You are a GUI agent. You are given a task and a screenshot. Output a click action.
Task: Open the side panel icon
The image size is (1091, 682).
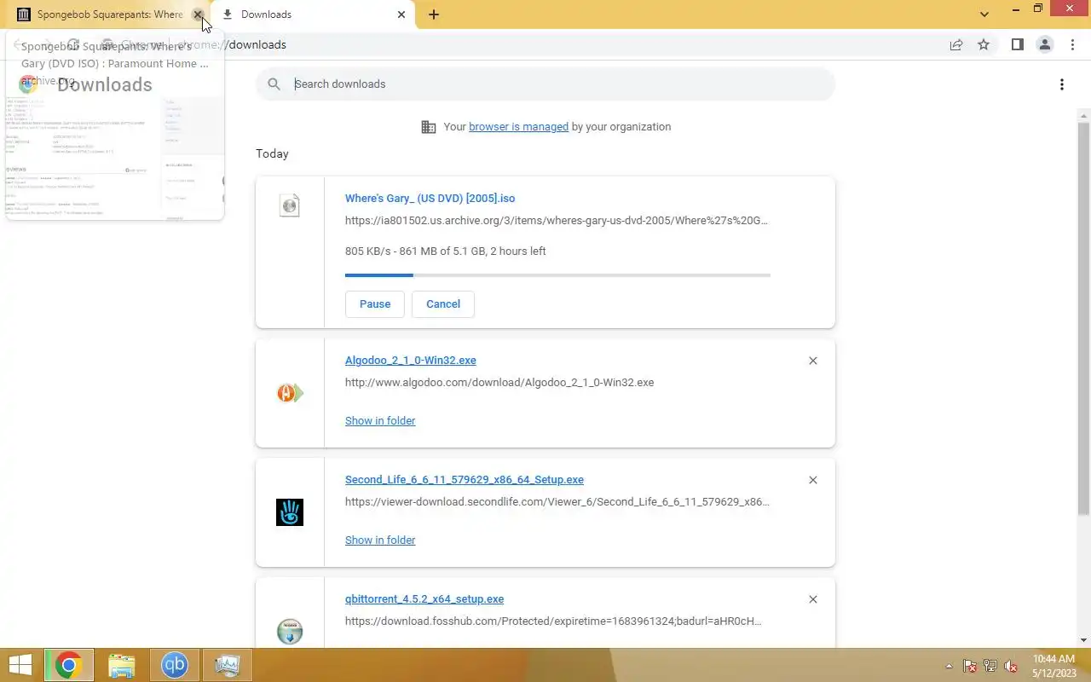click(1017, 44)
